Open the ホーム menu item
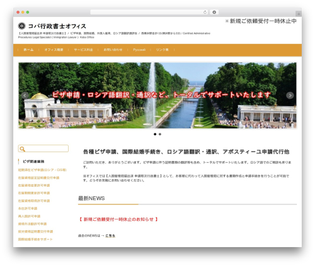 tap(28, 50)
